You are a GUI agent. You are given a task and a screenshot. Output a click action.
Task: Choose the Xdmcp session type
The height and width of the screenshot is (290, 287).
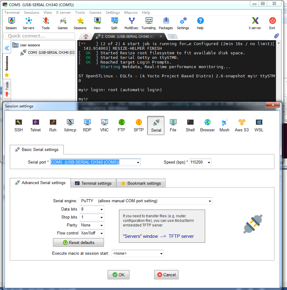(x=70, y=126)
